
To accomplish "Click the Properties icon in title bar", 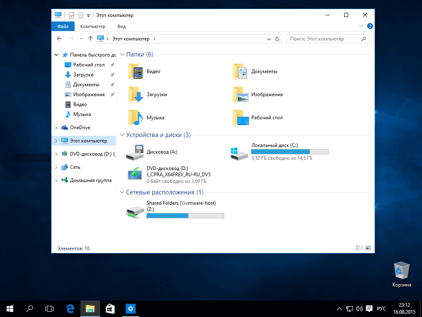I will (x=71, y=15).
